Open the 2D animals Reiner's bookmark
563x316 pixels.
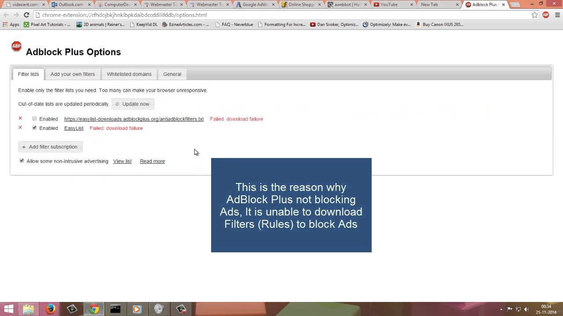[101, 25]
